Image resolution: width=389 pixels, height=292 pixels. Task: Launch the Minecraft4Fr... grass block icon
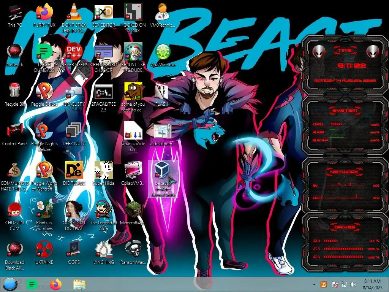(133, 210)
